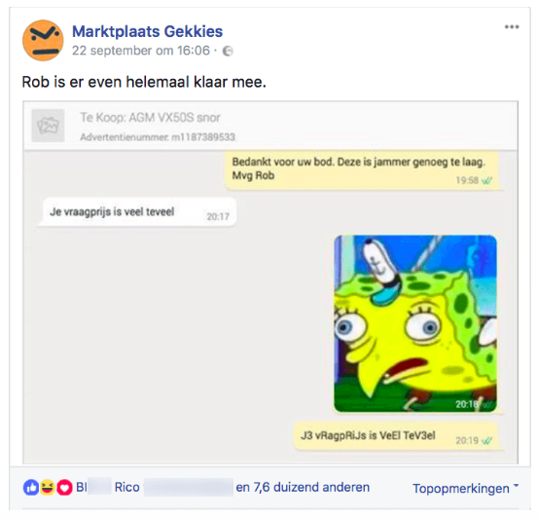Expand the Topopmerkingen comment sort dropdown
The image size is (538, 520).
[x=466, y=488]
